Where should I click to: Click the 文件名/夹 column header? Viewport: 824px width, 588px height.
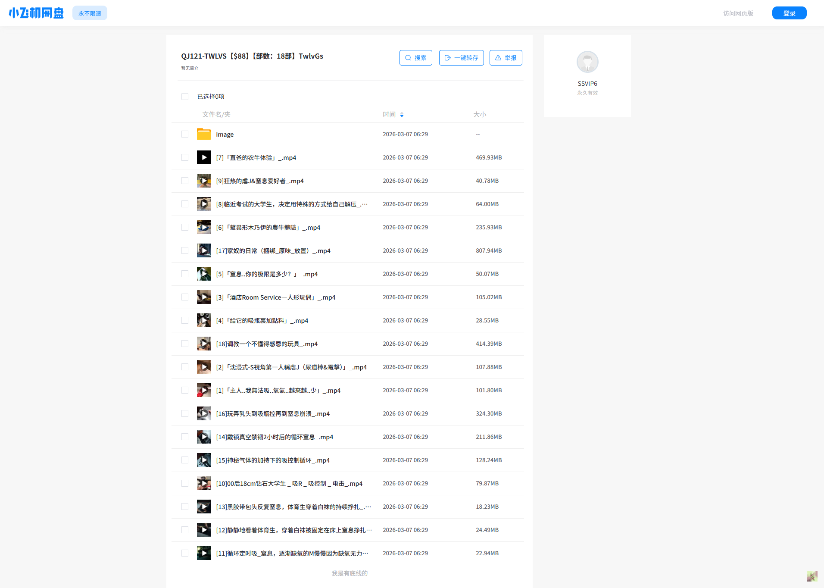click(x=216, y=114)
